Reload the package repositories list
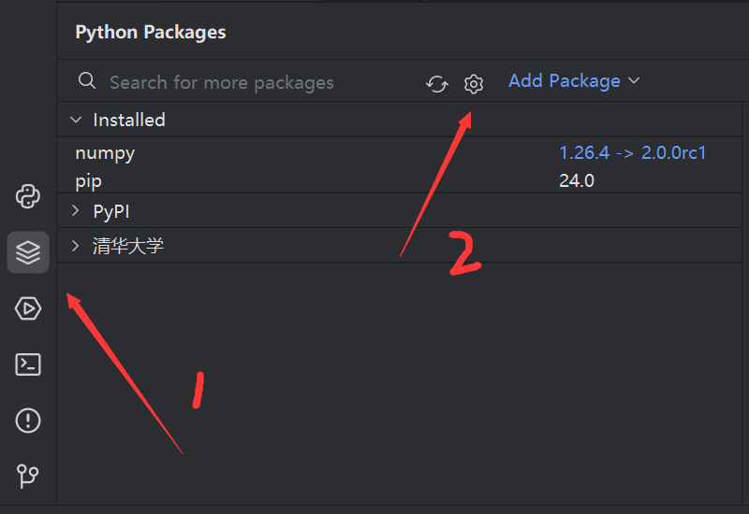The height and width of the screenshot is (514, 749). pos(437,84)
